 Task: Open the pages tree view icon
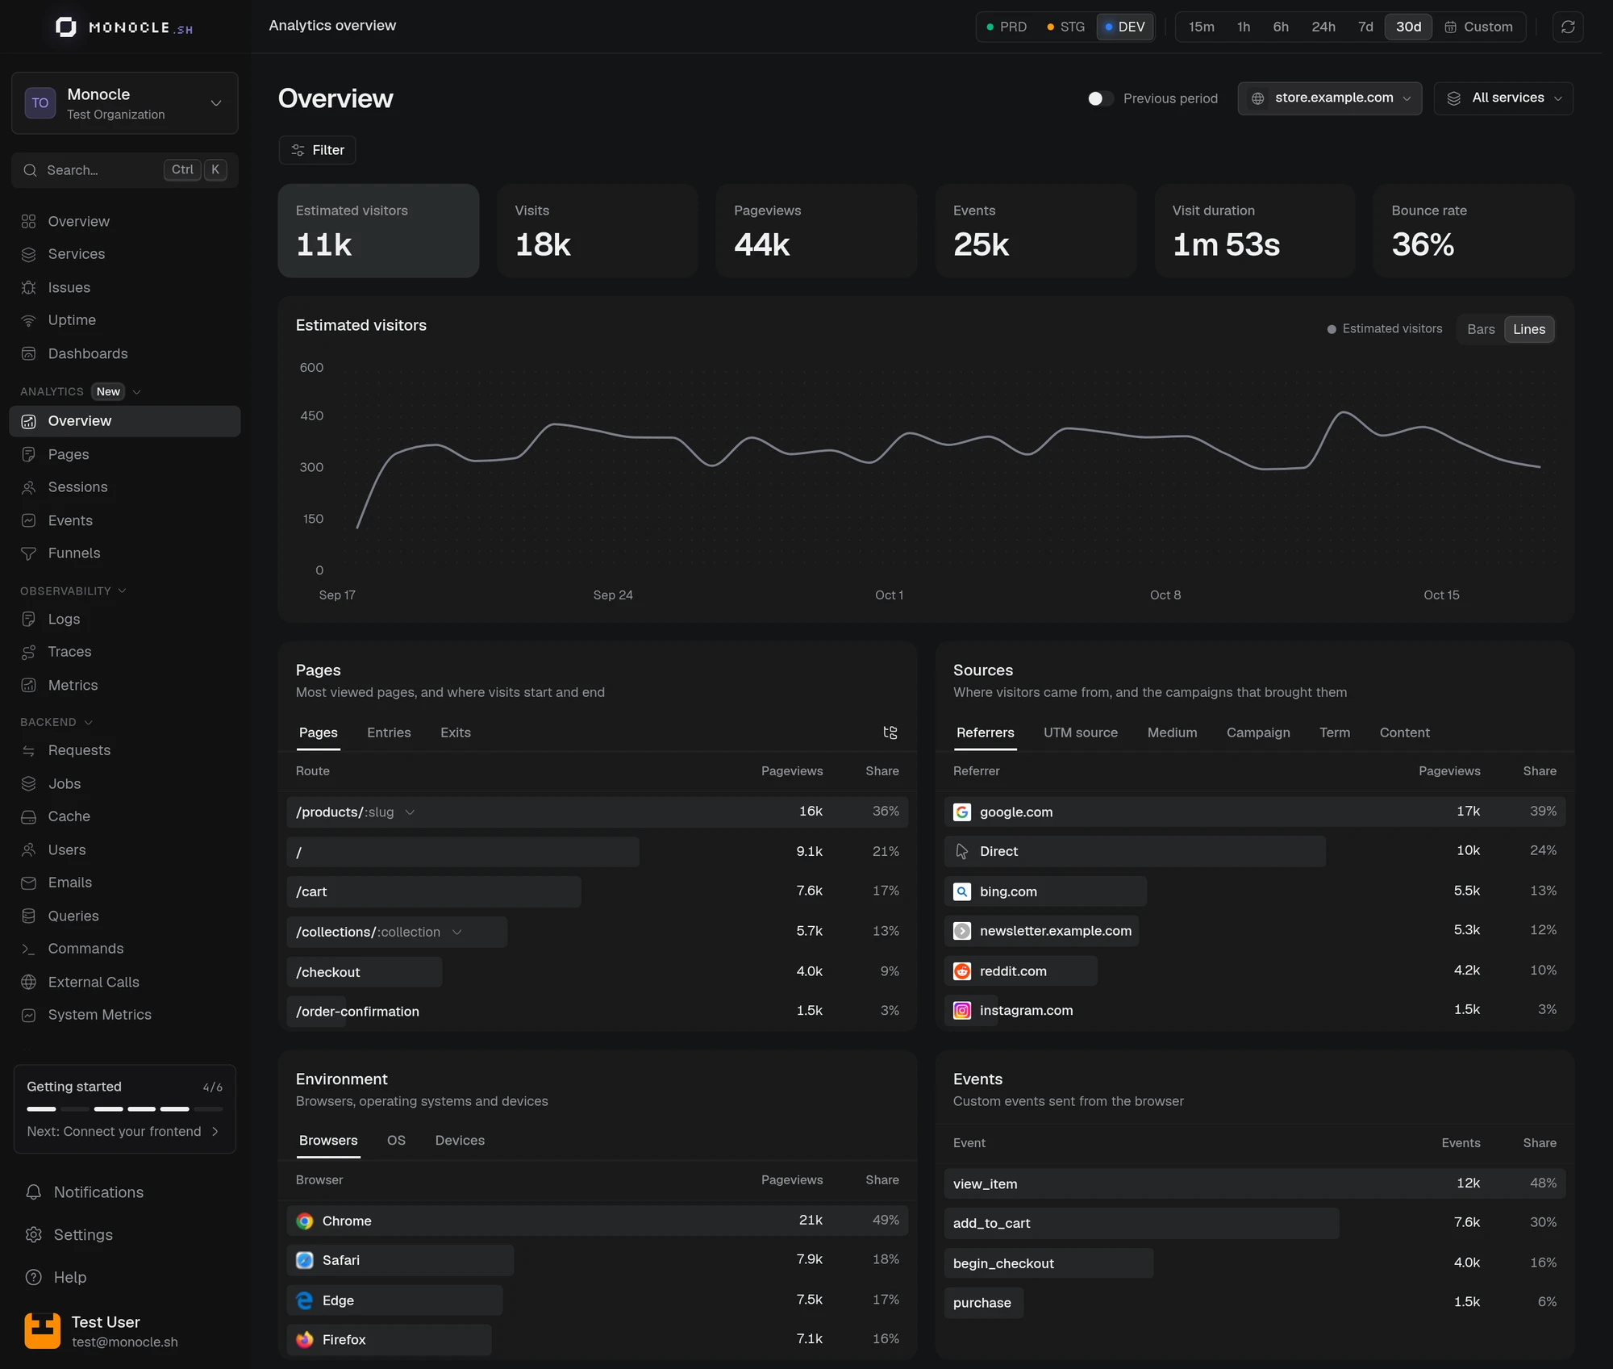pos(890,732)
